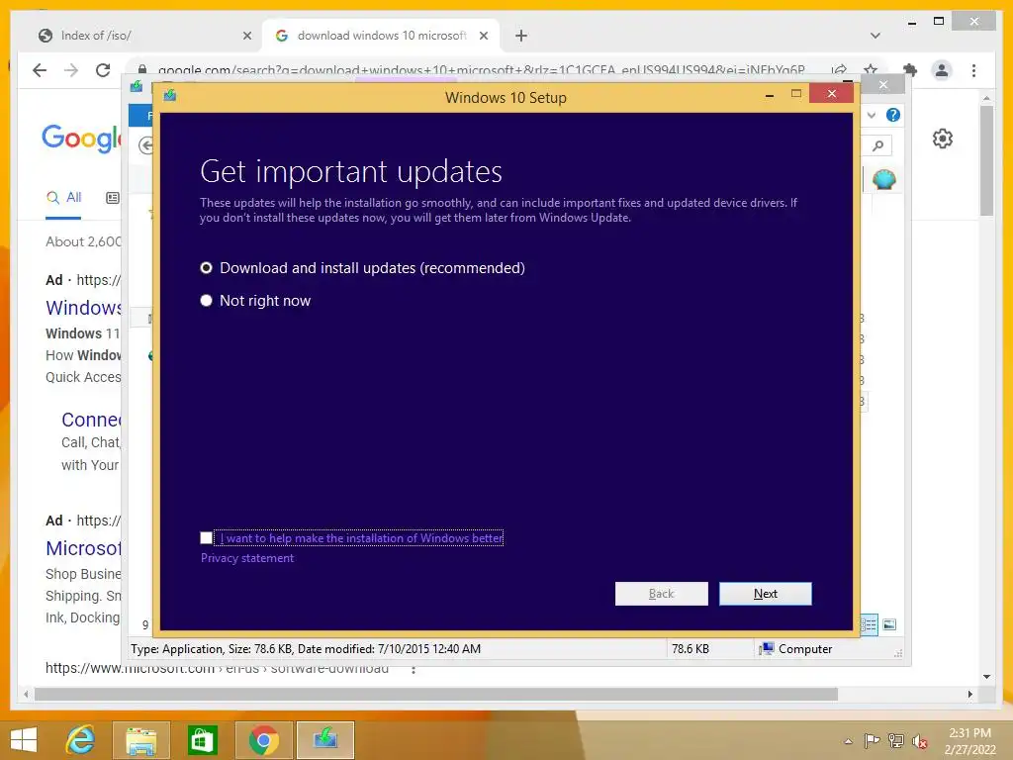Open Google search settings gear
Screen dimensions: 1013x760
point(943,139)
